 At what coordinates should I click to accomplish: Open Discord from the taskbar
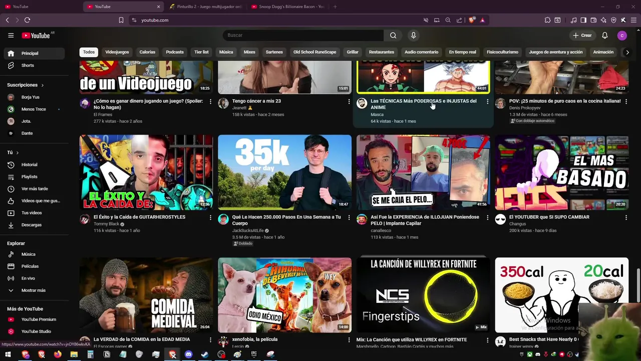pyautogui.click(x=188, y=354)
